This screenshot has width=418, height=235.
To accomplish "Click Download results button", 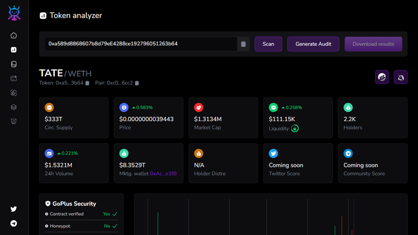I will click(x=373, y=44).
